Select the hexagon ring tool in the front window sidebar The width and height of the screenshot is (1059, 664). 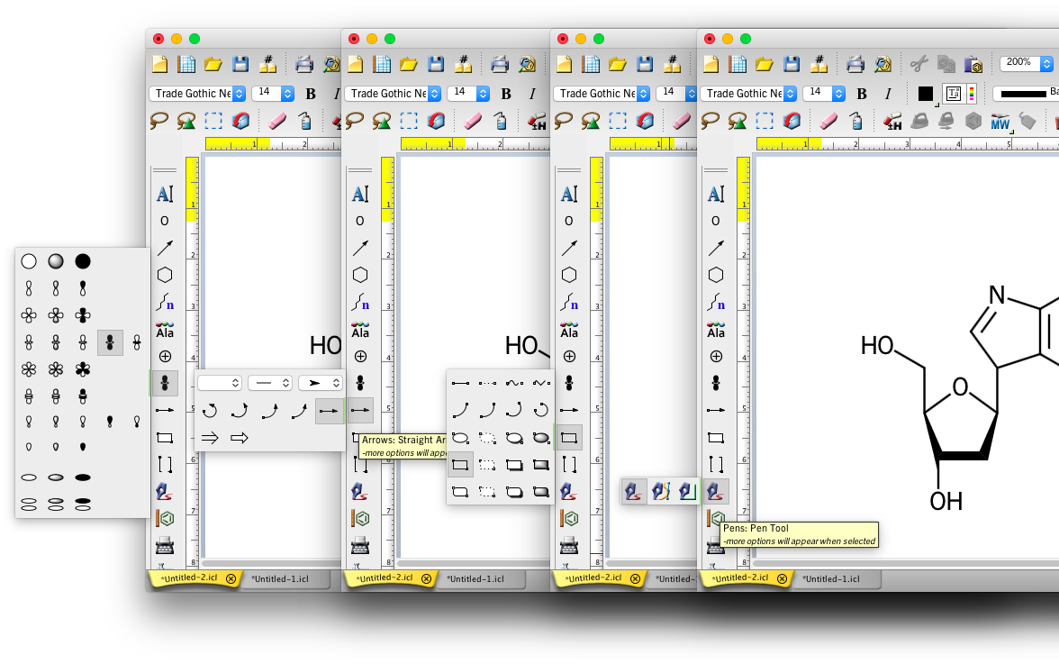(716, 275)
